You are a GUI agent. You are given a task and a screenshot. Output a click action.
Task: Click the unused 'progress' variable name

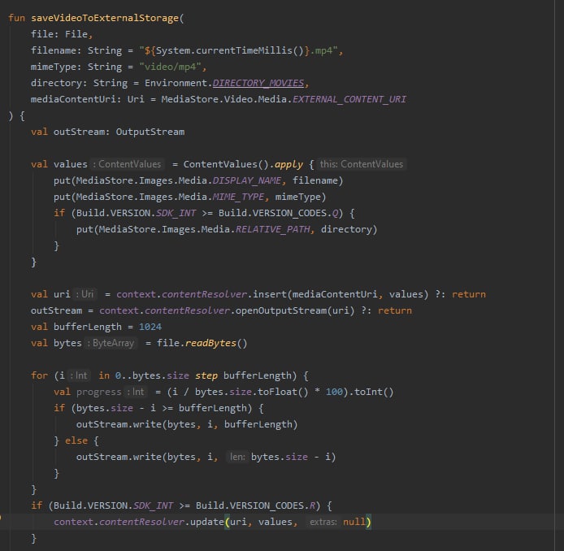pyautogui.click(x=99, y=392)
